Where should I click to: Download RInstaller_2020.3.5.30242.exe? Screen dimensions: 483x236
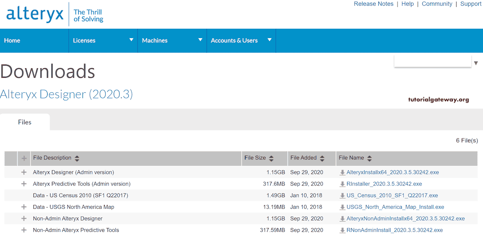(384, 184)
